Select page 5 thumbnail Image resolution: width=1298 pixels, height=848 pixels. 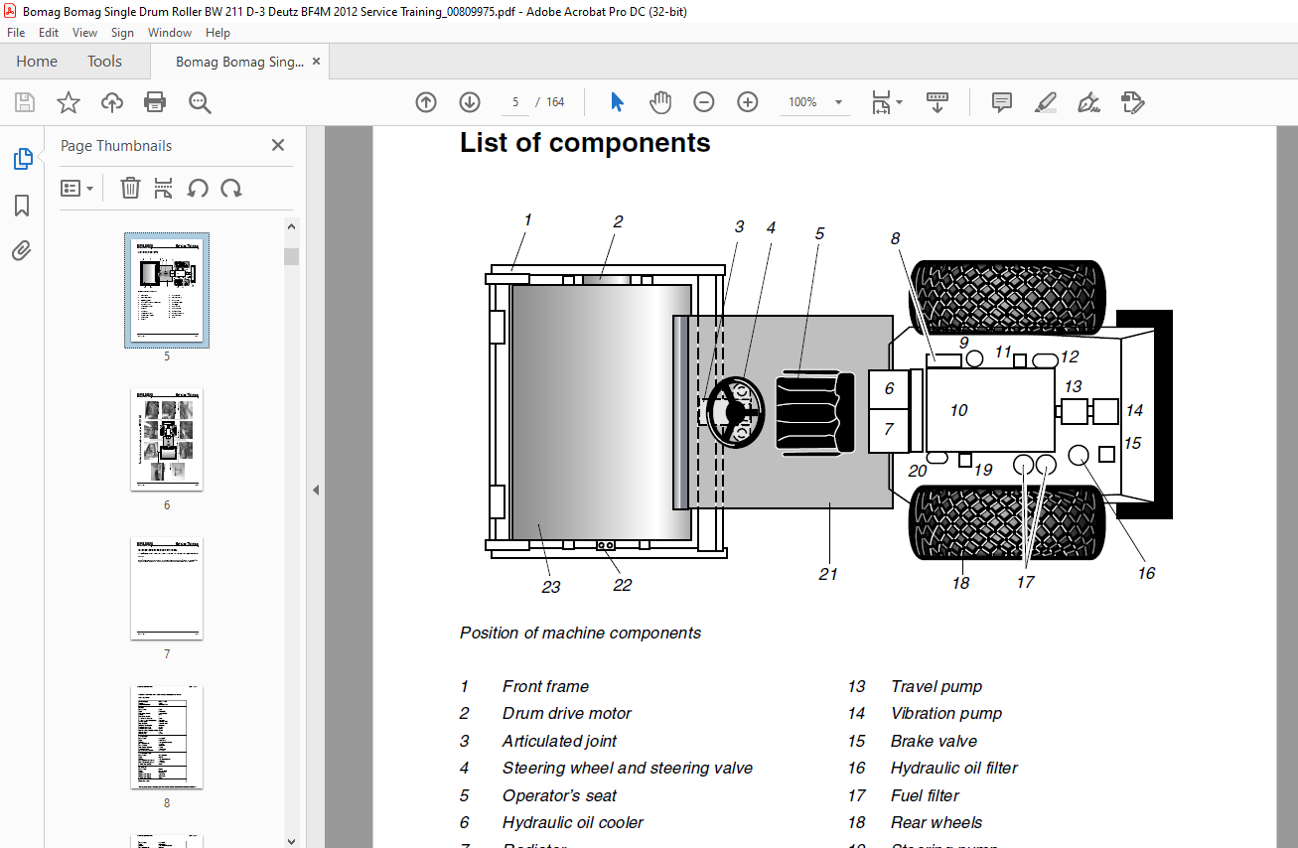click(x=167, y=289)
